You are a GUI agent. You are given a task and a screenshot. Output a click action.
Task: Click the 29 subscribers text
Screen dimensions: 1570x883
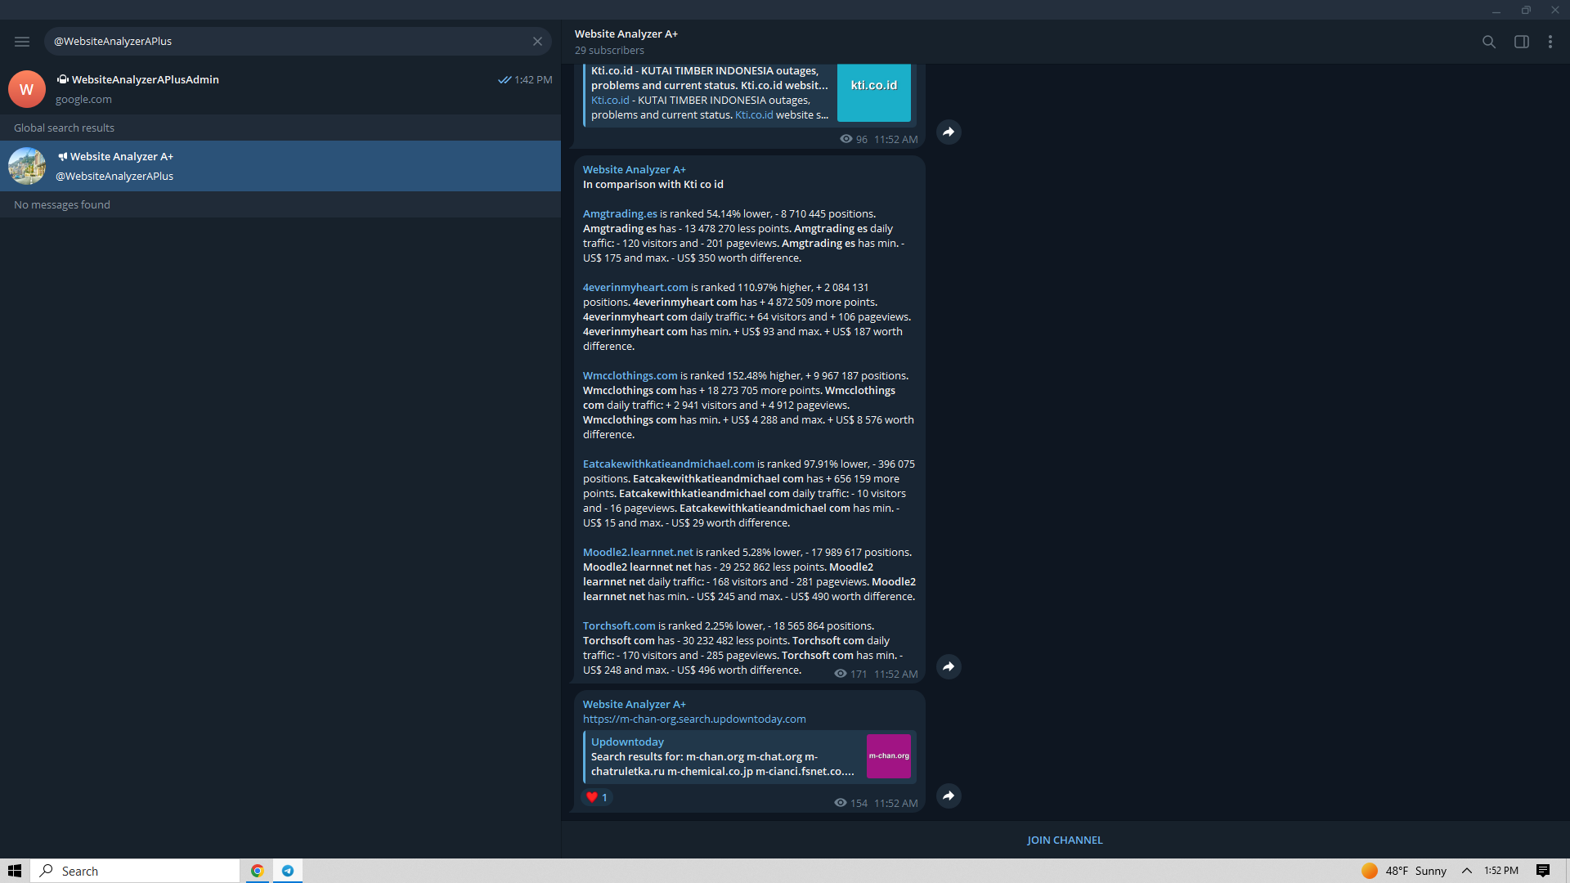[x=609, y=51]
